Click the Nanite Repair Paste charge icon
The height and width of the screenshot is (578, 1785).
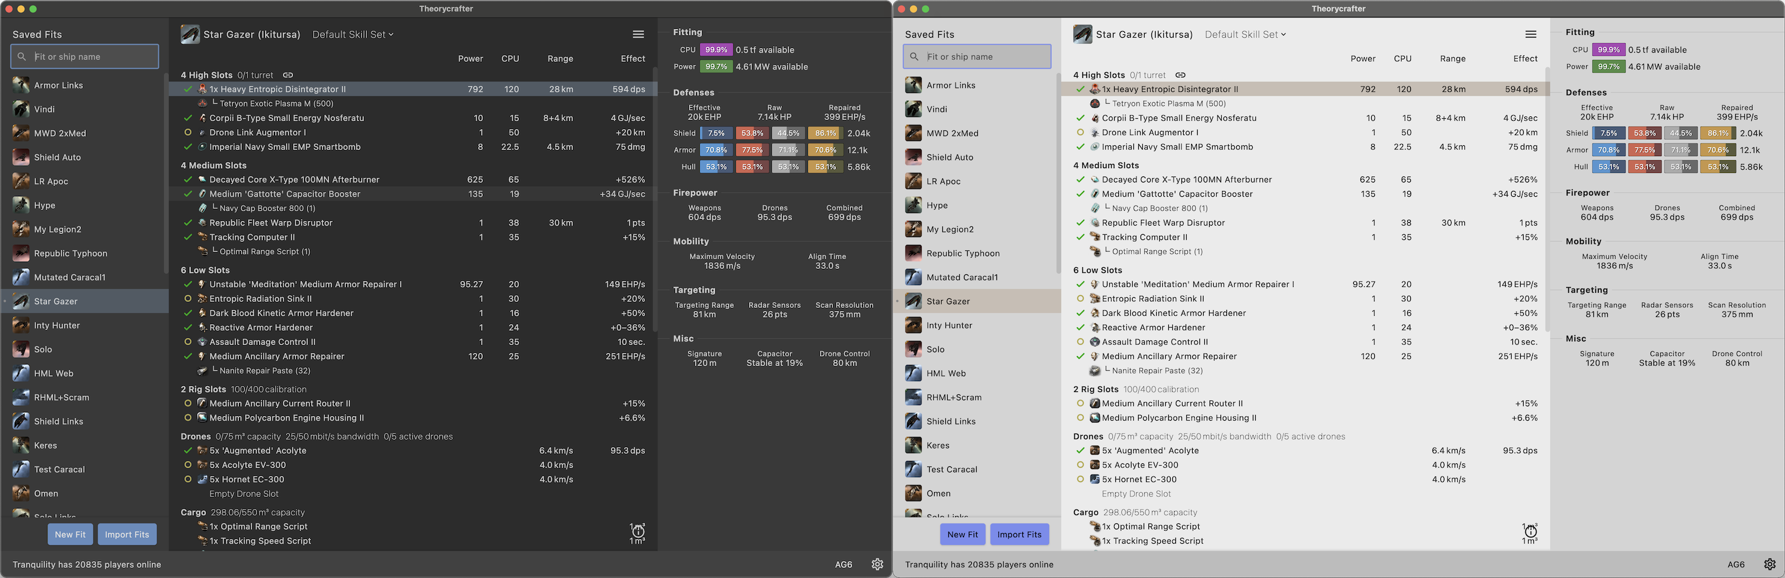click(x=202, y=370)
